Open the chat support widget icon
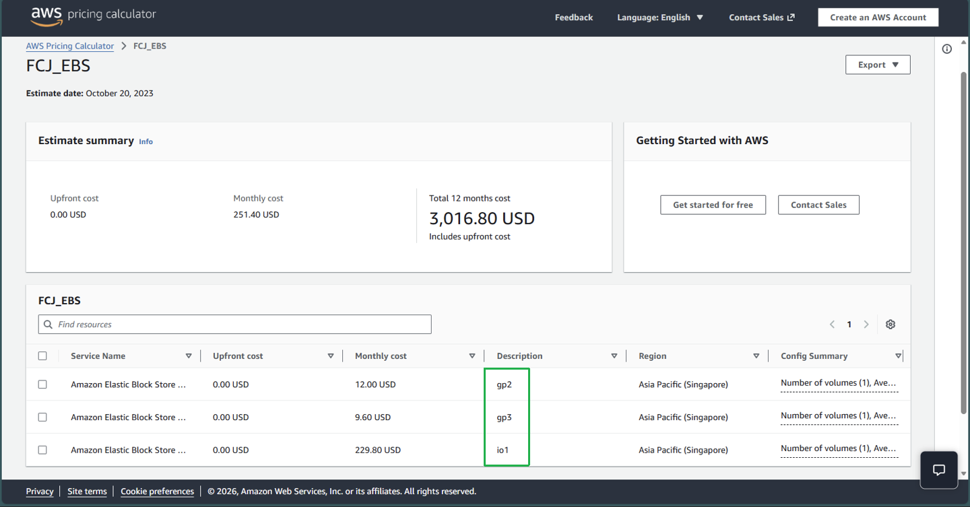 (938, 470)
